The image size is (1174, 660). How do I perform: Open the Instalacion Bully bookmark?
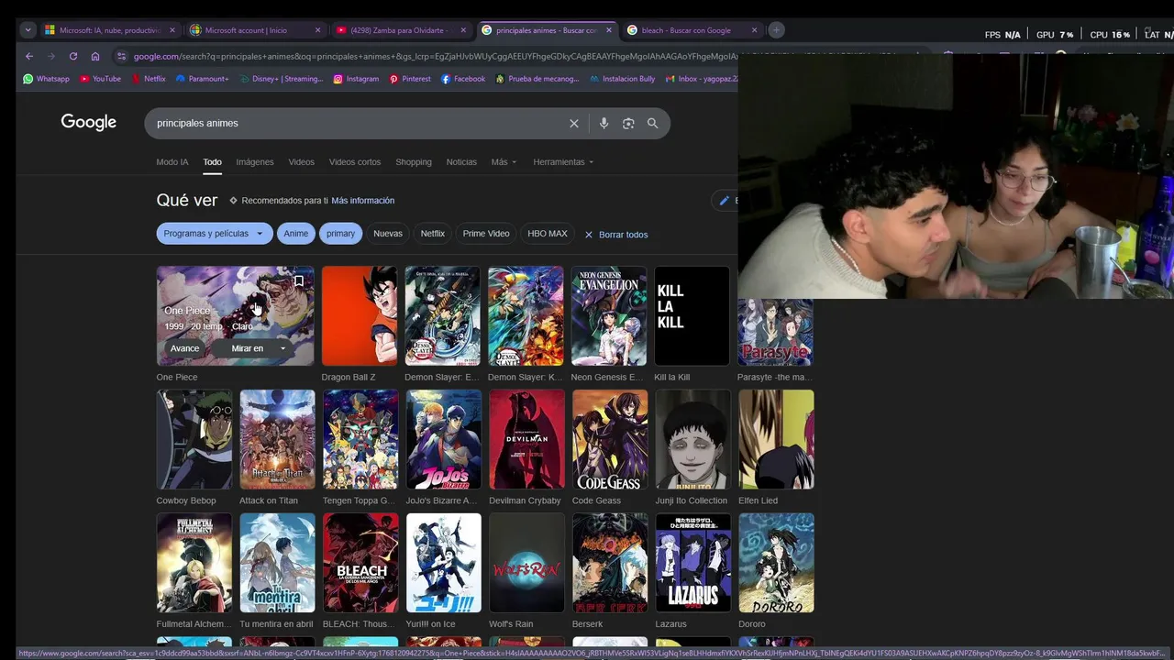[623, 79]
